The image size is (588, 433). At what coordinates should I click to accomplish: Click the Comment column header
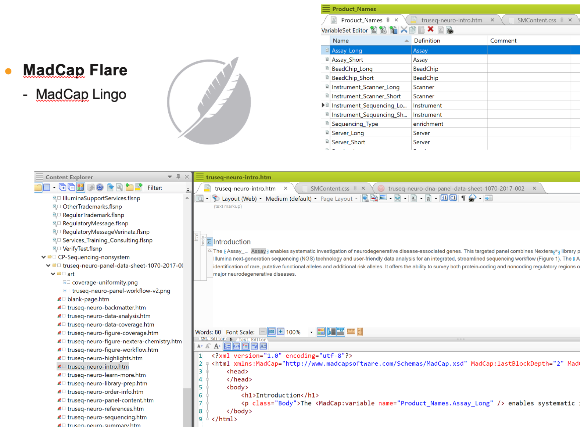coord(529,40)
